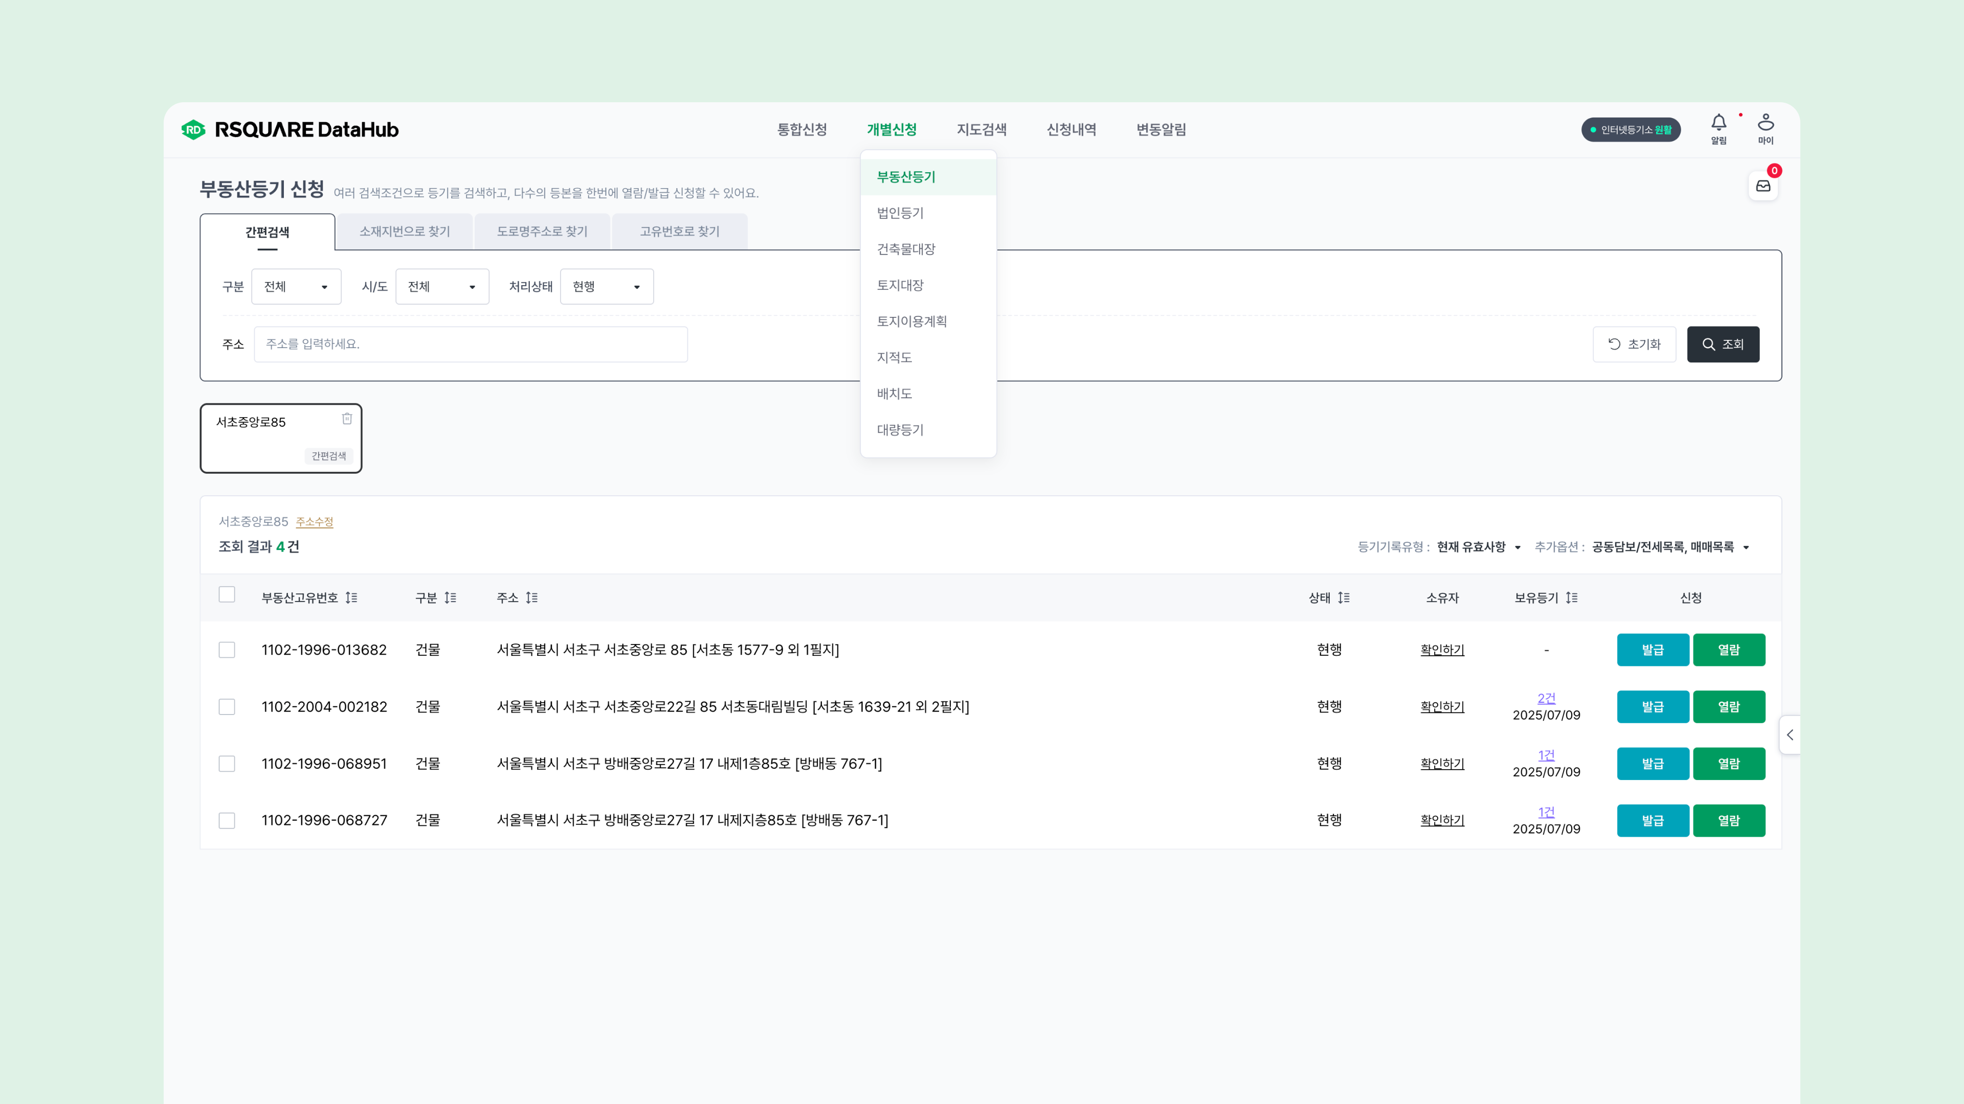The image size is (1964, 1104).
Task: Expand the 등기기록유형 현재 유효사항 dropdown
Action: tap(1478, 547)
